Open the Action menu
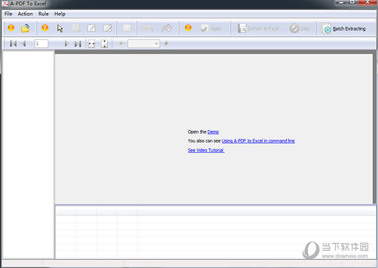The height and width of the screenshot is (268, 378). click(25, 14)
